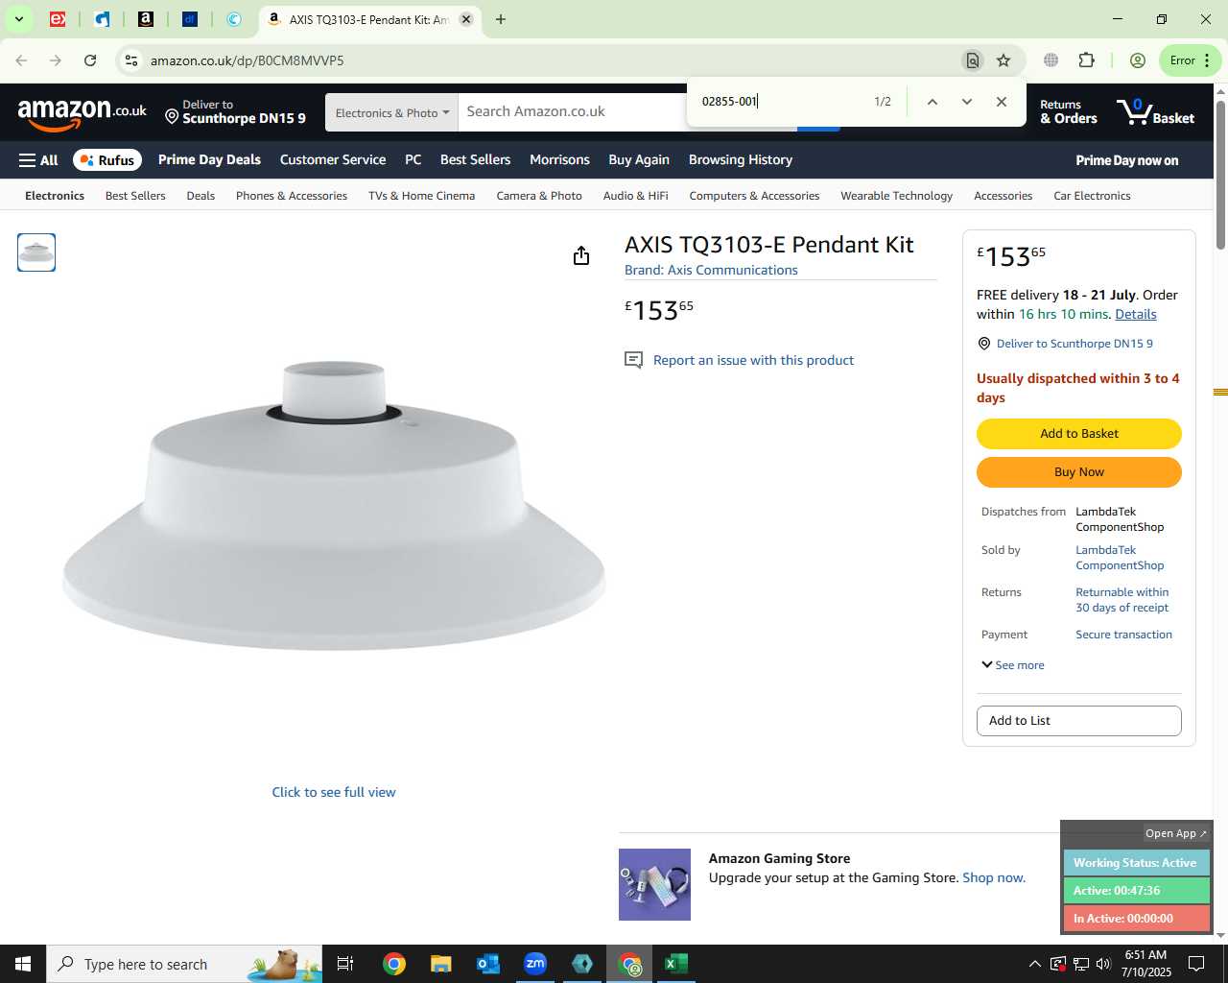The width and height of the screenshot is (1228, 983).
Task: Open the tab search dropdown arrow
Action: pos(18,19)
